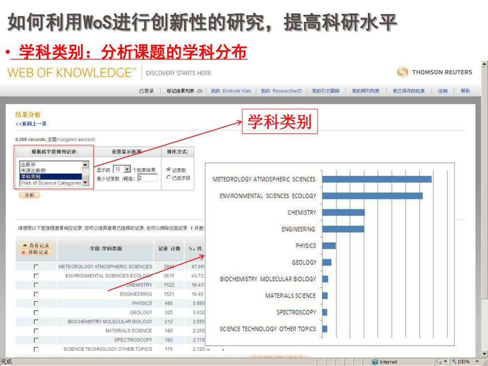Click the record count 486 cell

coord(169,303)
